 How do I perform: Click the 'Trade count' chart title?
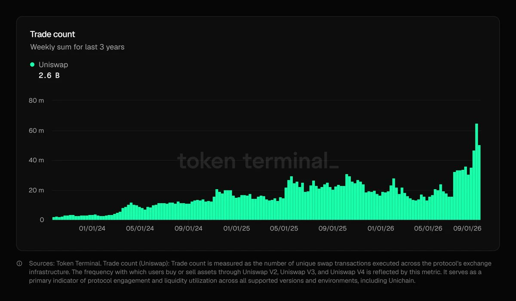click(52, 34)
